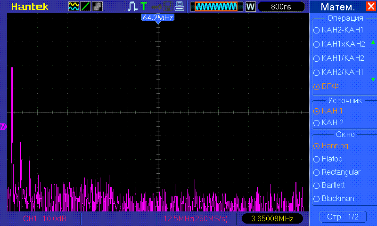The height and width of the screenshot is (226, 377).
Task: Close the Матем. menu panel
Action: [370, 7]
